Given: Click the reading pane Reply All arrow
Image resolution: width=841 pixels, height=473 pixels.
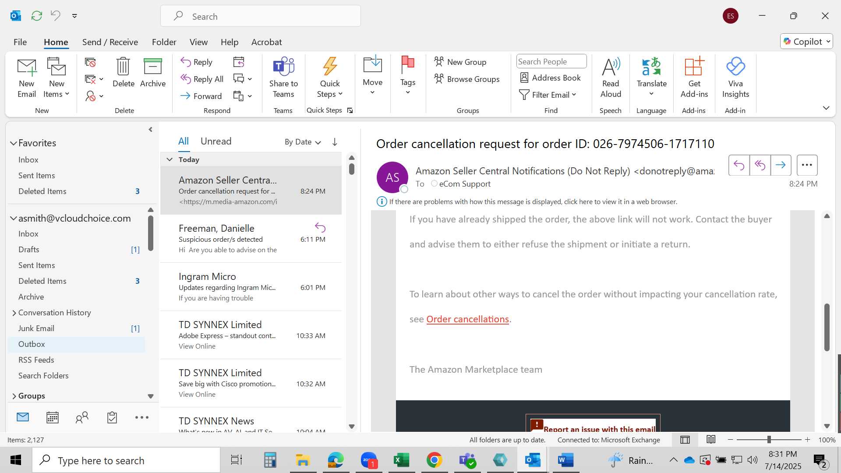Looking at the screenshot, I should coord(760,165).
